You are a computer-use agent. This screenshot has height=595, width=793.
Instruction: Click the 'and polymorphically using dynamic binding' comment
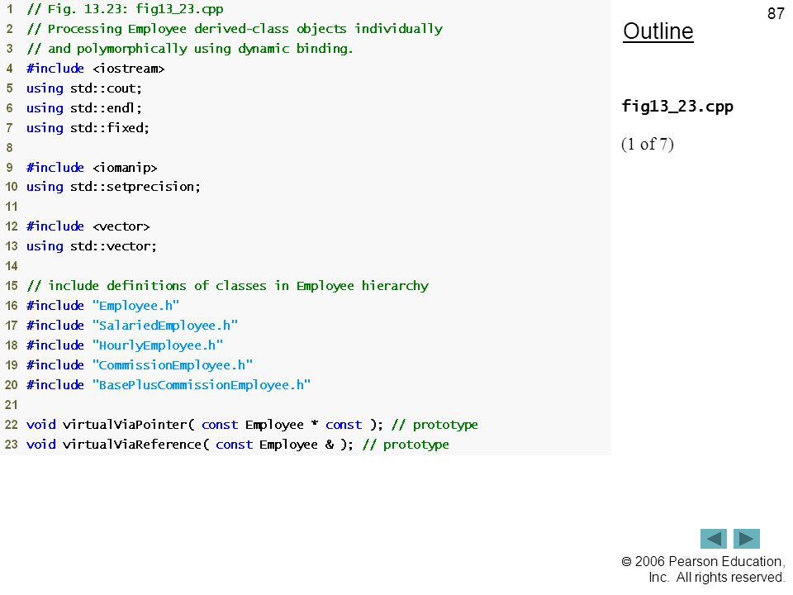[x=190, y=49]
